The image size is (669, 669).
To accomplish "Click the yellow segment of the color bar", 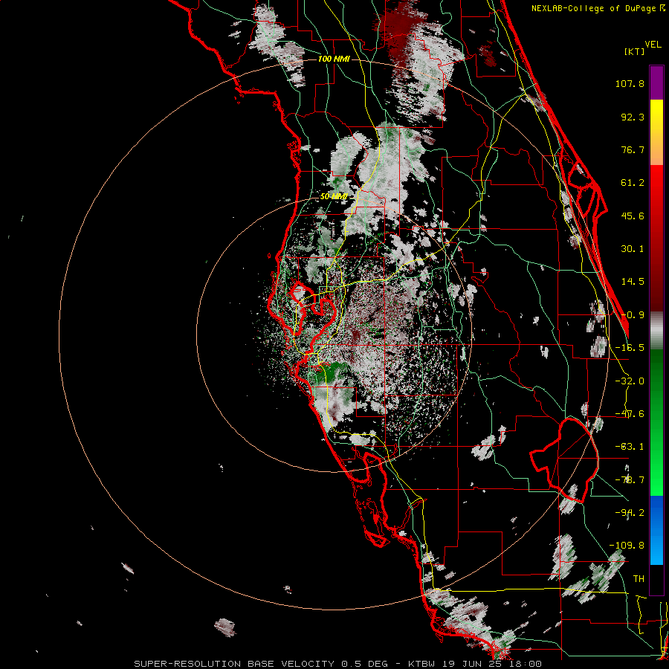I will coord(656,117).
